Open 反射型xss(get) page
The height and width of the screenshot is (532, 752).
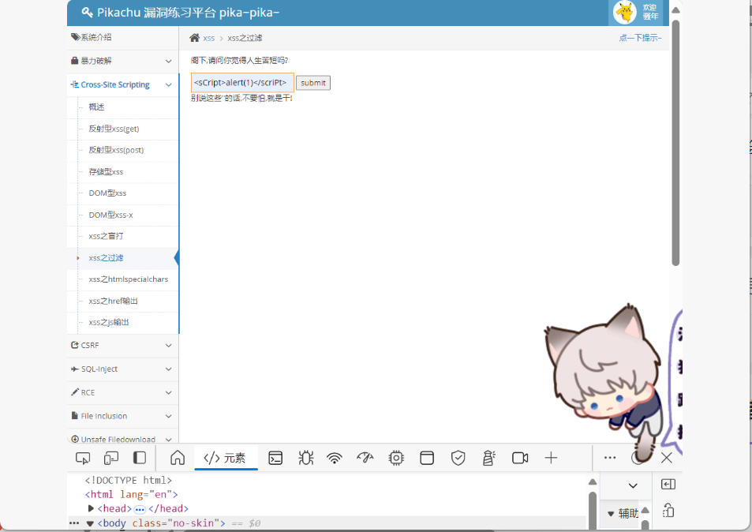[x=114, y=129]
